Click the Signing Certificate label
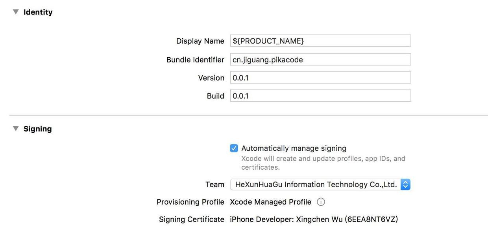This screenshot has width=488, height=236. point(191,220)
